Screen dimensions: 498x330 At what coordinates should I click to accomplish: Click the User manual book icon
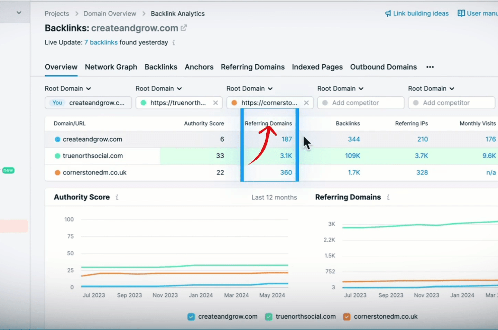pyautogui.click(x=461, y=13)
